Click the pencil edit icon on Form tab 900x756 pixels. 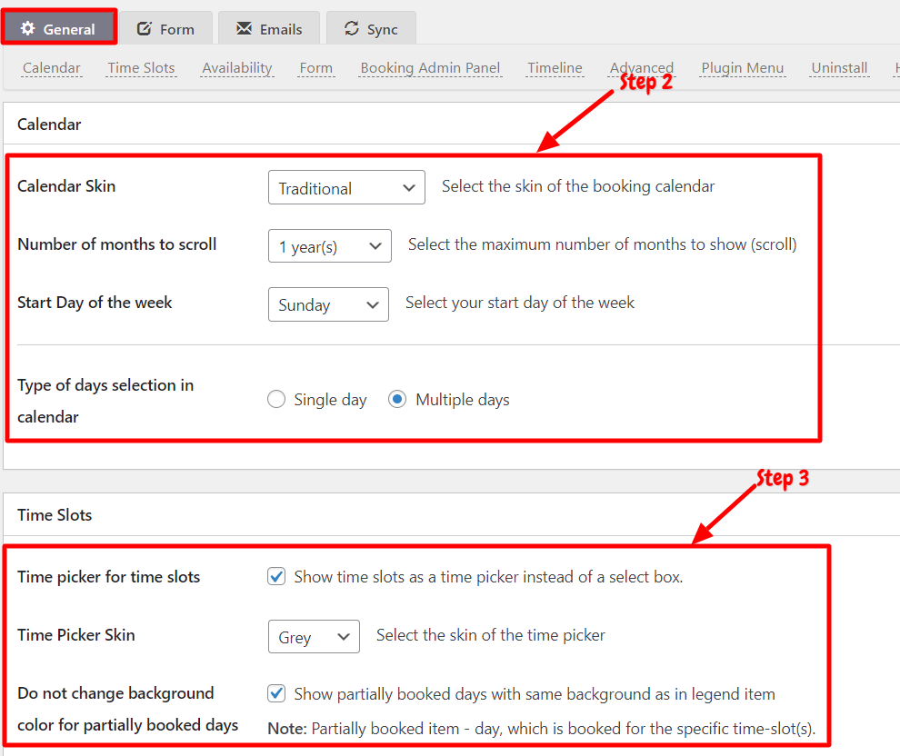pos(144,29)
